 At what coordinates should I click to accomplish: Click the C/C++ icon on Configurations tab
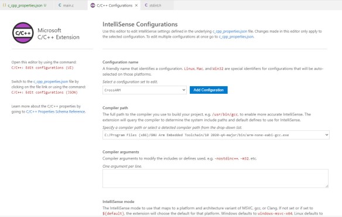(93, 5)
